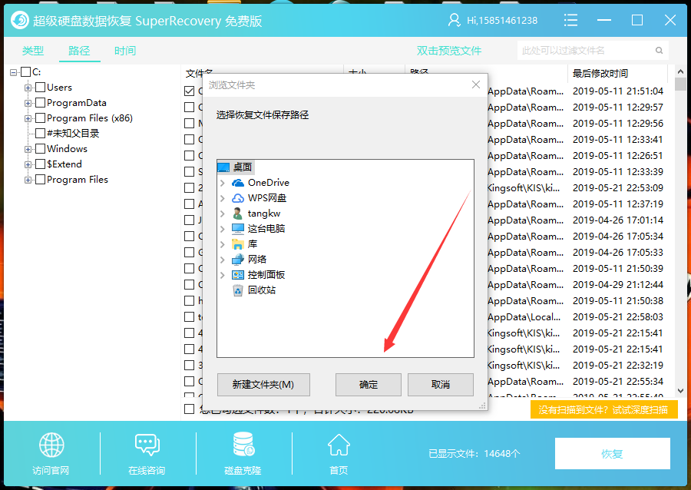The height and width of the screenshot is (490, 691).
Task: Go to the home page house icon
Action: 339,445
